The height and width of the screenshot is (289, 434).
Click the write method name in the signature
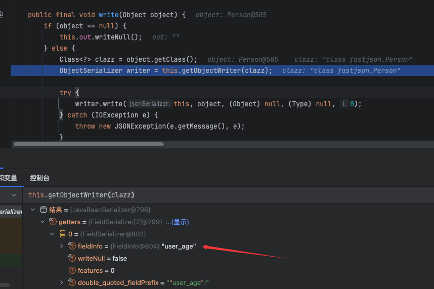(108, 15)
